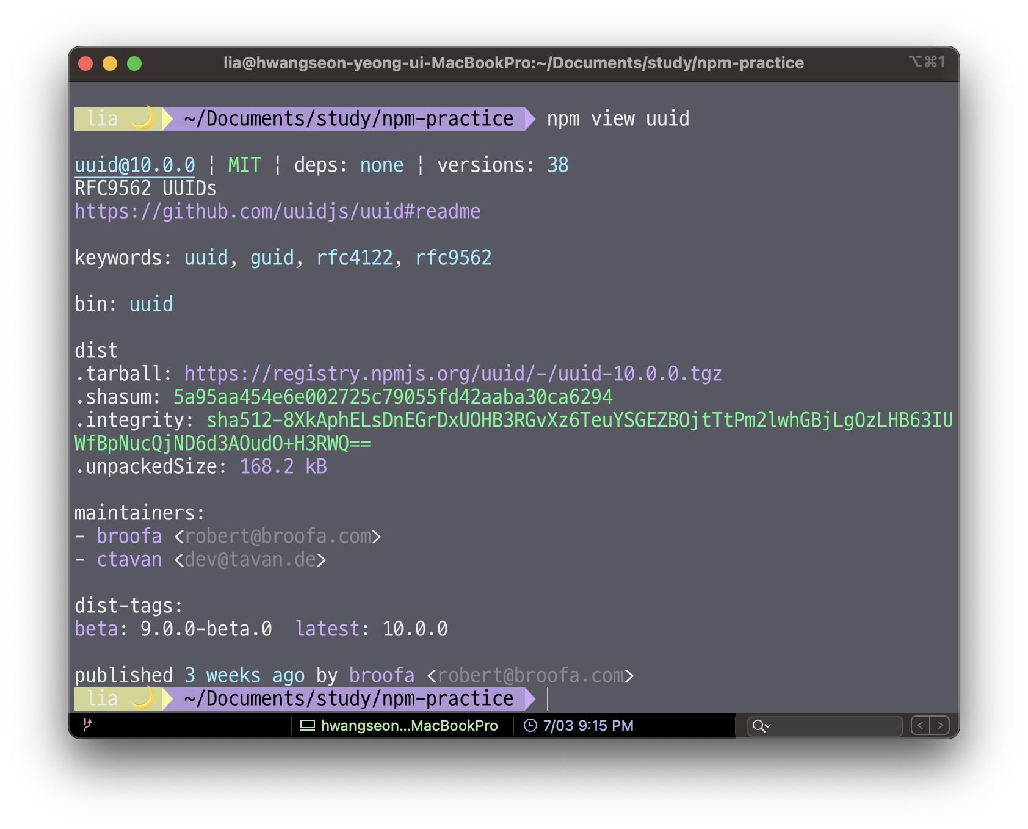Click the forward arrow in the status bar
Image resolution: width=1028 pixels, height=829 pixels.
pyautogui.click(x=939, y=725)
